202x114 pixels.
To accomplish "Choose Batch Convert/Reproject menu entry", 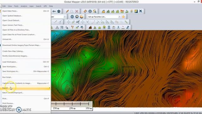I will [x=26, y=93].
